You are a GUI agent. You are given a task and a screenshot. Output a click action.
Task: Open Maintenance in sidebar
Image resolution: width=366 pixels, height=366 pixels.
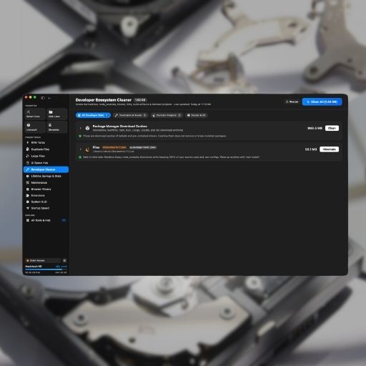pos(46,182)
